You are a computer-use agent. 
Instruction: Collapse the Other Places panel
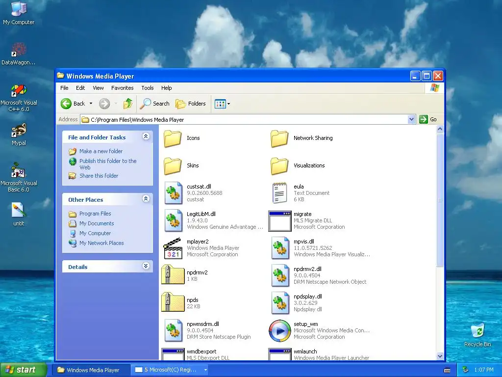146,199
